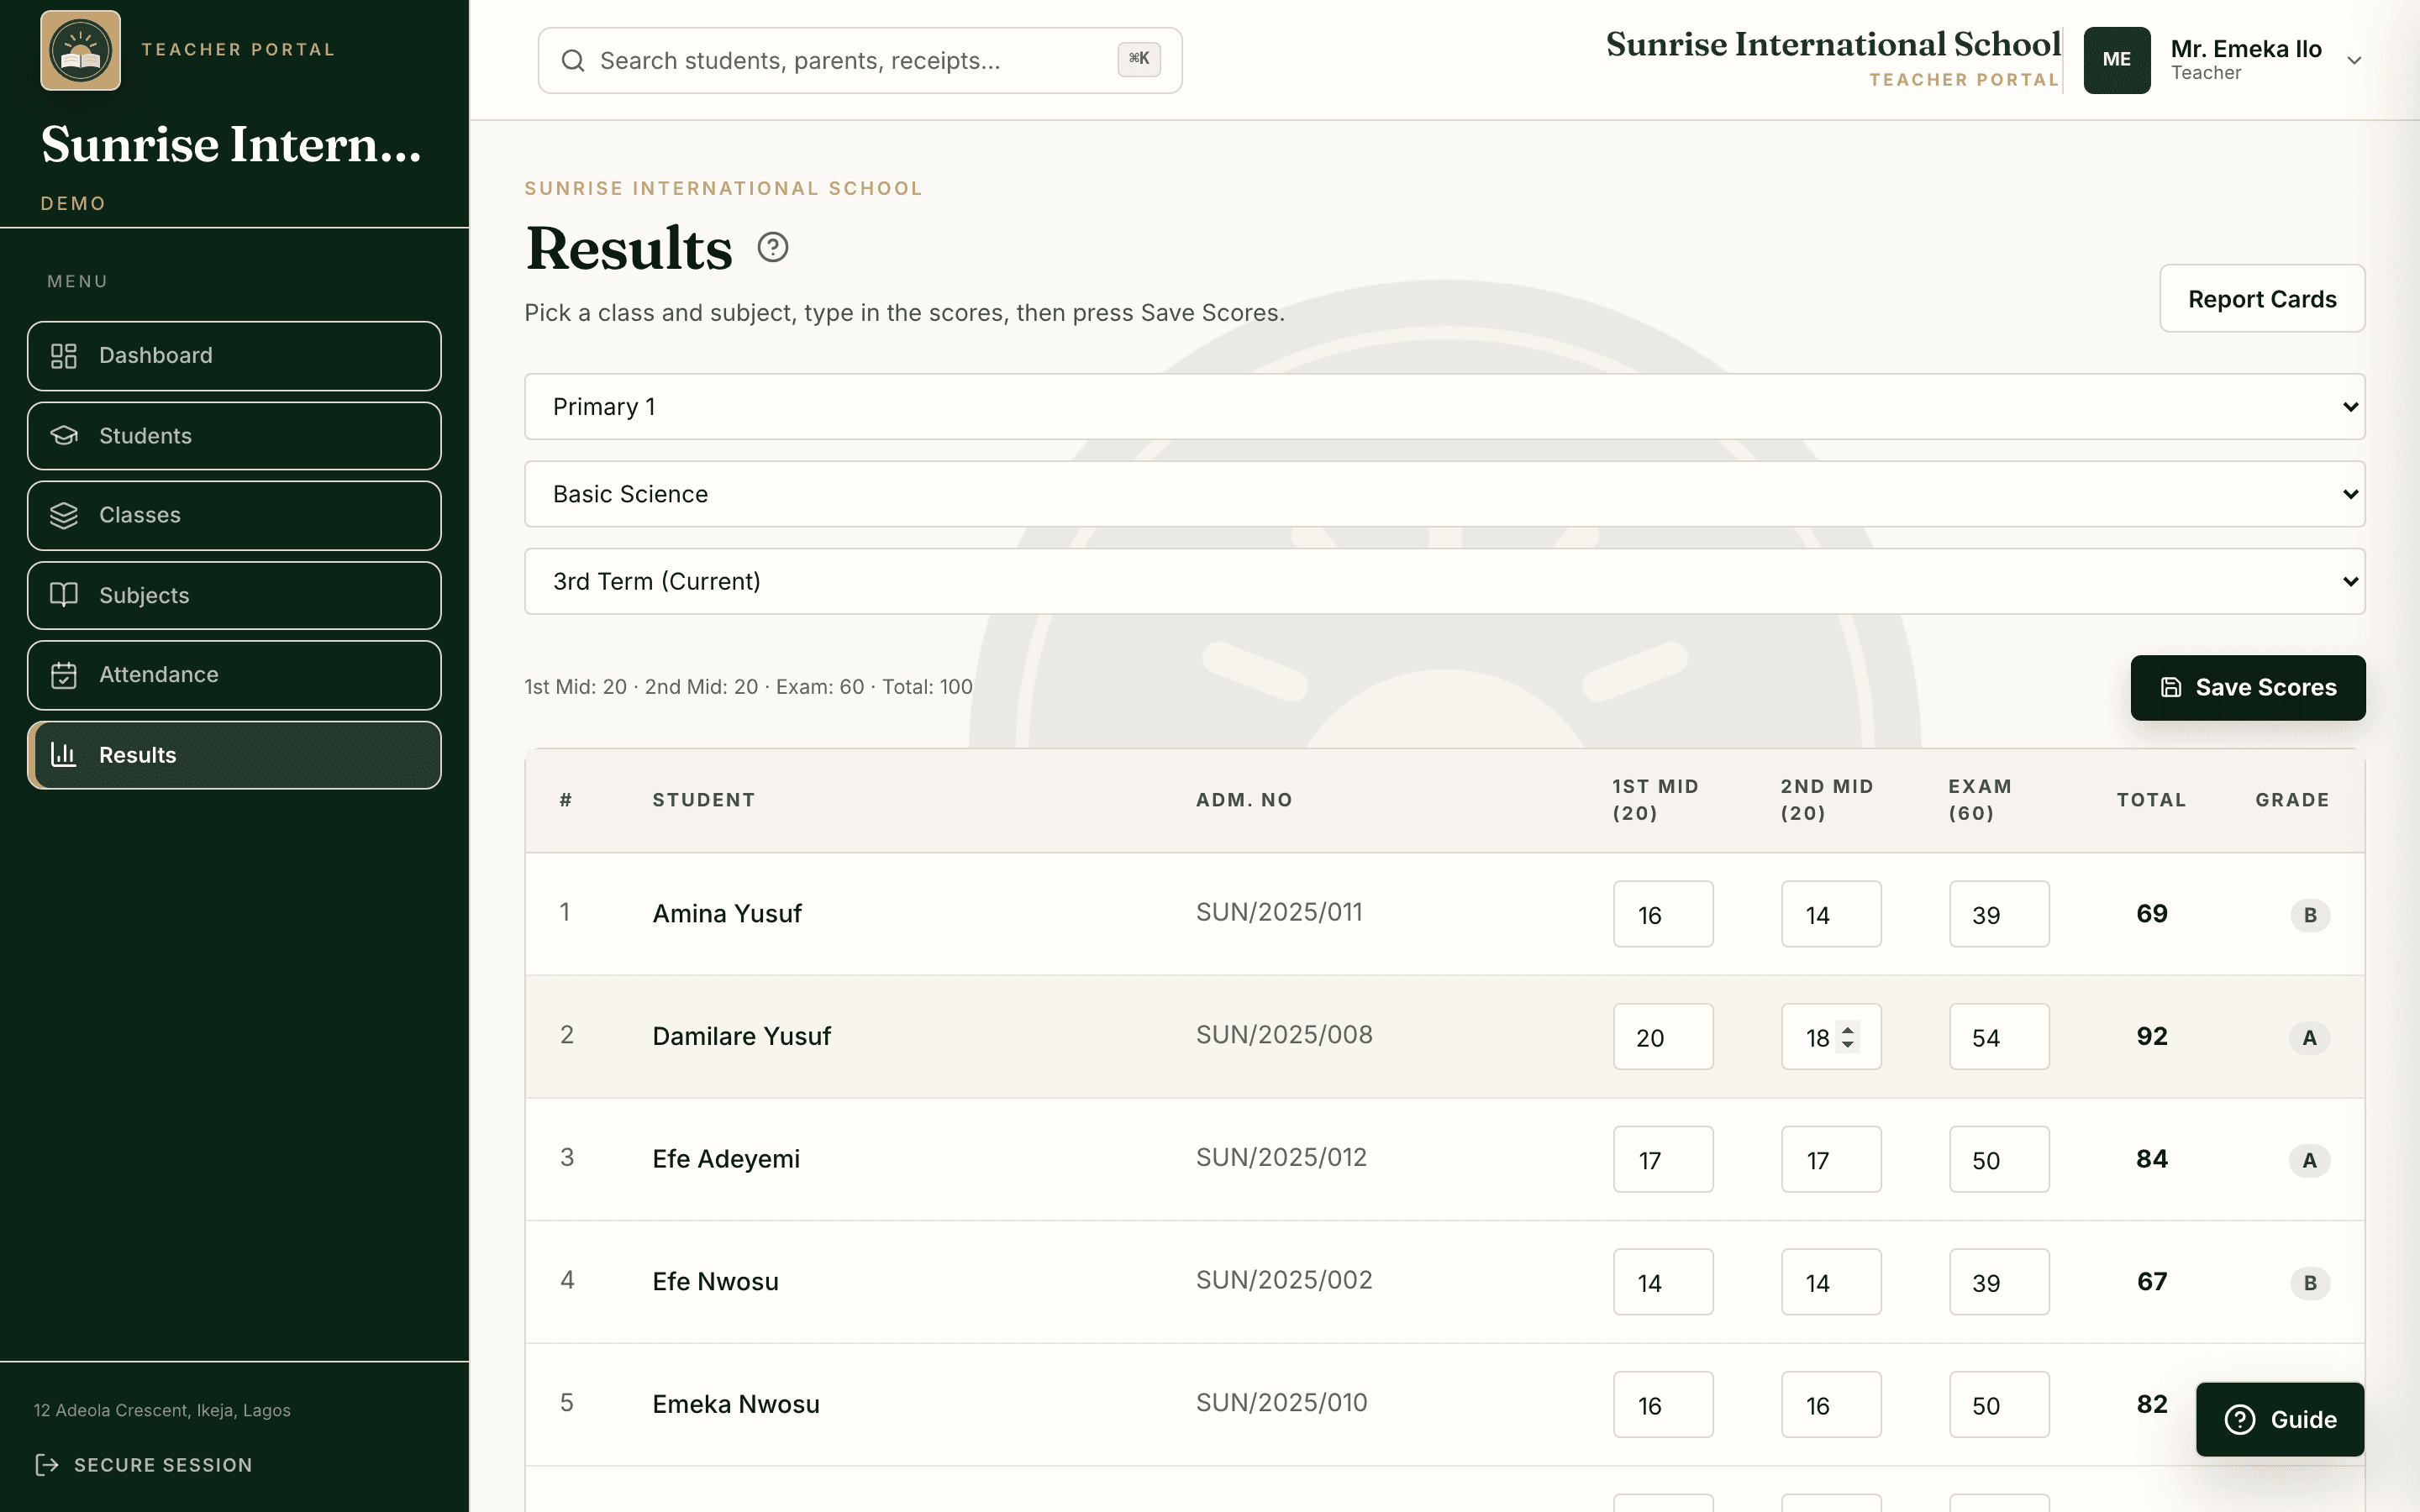Select the Results menu item

point(234,755)
